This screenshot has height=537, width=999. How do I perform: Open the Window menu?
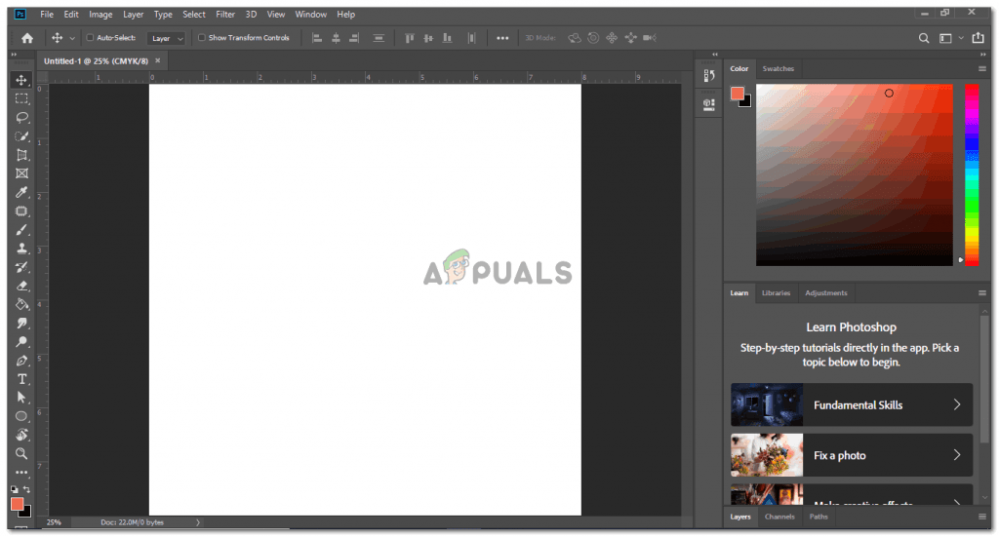[x=311, y=14]
